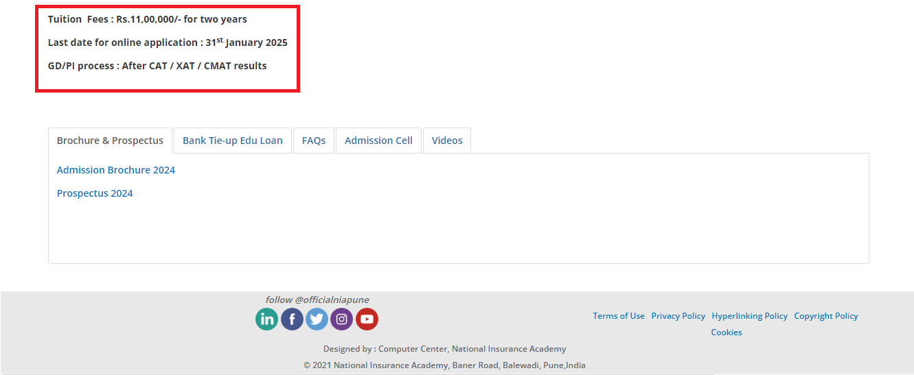View the Privacy Policy link
914x375 pixels.
[x=678, y=316]
